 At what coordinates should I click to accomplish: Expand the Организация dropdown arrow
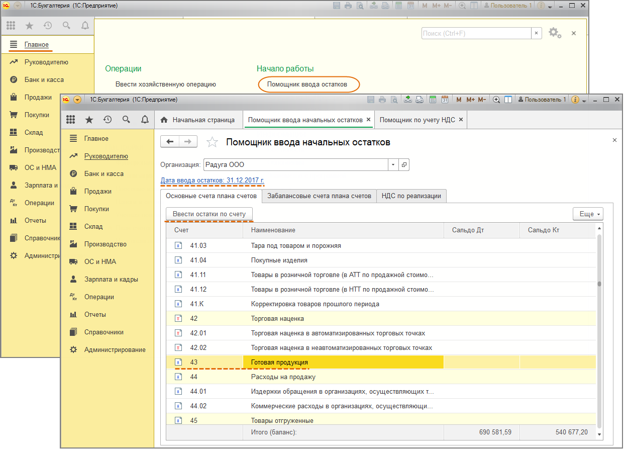393,164
